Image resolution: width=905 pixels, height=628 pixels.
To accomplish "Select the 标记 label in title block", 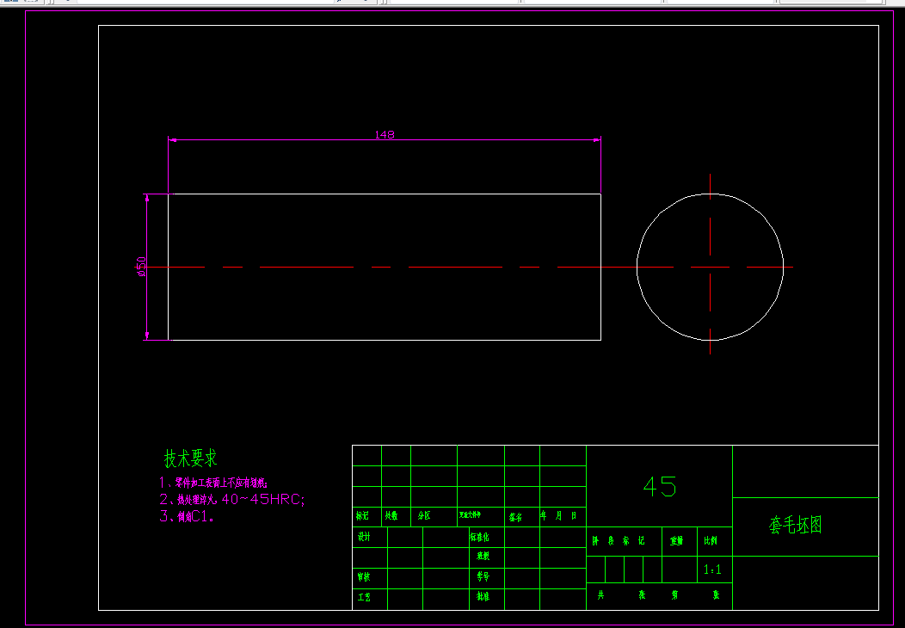I will pos(362,516).
